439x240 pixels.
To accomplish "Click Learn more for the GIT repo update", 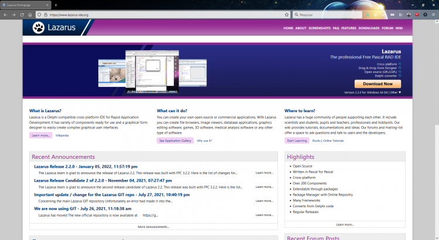I will click(x=265, y=201).
